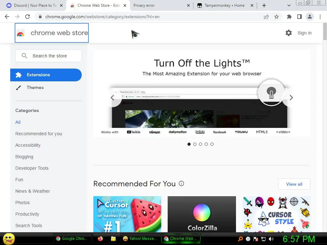Open Chrome three-dot menu
Screen dimensions: 327x245
(320, 17)
